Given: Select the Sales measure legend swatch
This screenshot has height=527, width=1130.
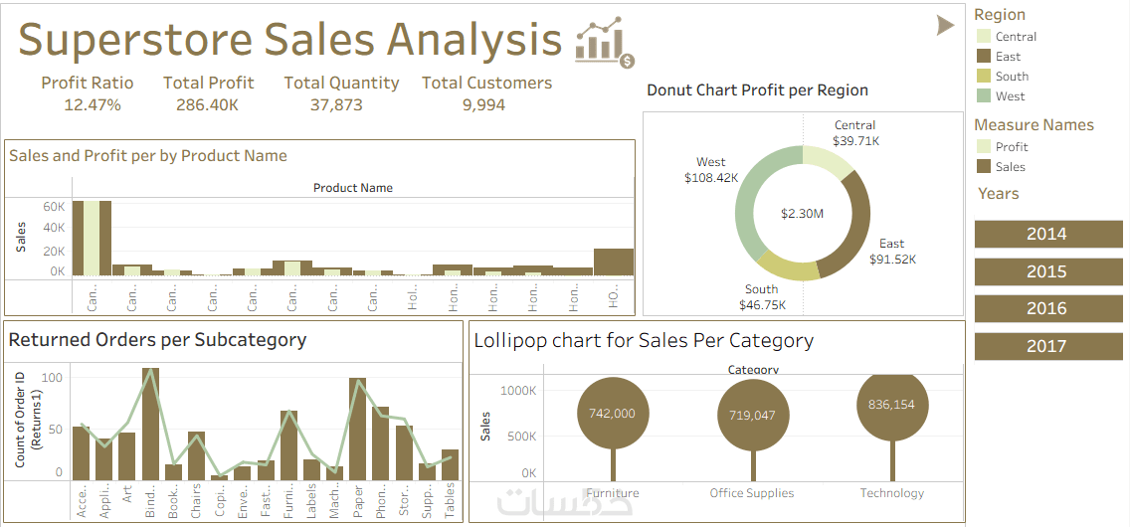Looking at the screenshot, I should (x=984, y=167).
